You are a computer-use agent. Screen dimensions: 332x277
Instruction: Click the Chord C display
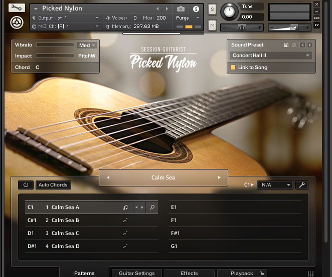pyautogui.click(x=55, y=67)
